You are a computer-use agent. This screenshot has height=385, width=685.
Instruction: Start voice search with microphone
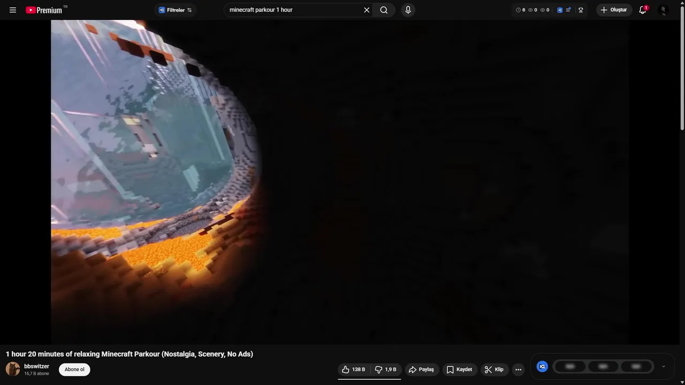[x=408, y=10]
